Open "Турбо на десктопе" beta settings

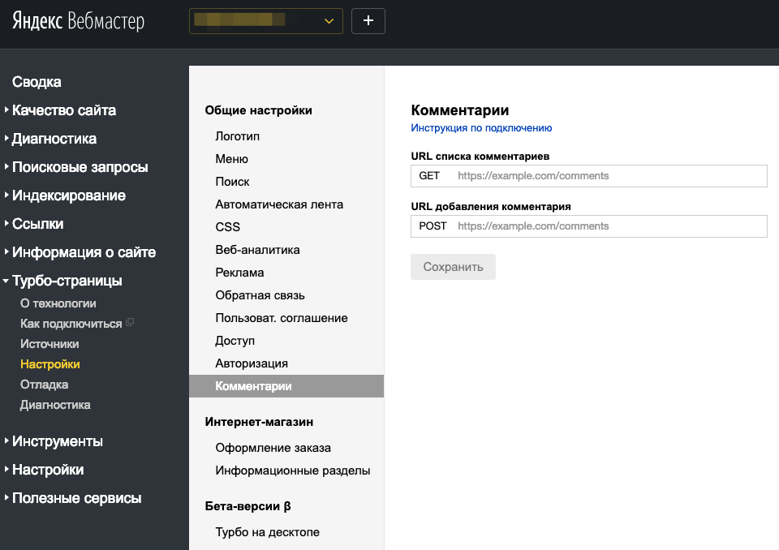coord(266,531)
